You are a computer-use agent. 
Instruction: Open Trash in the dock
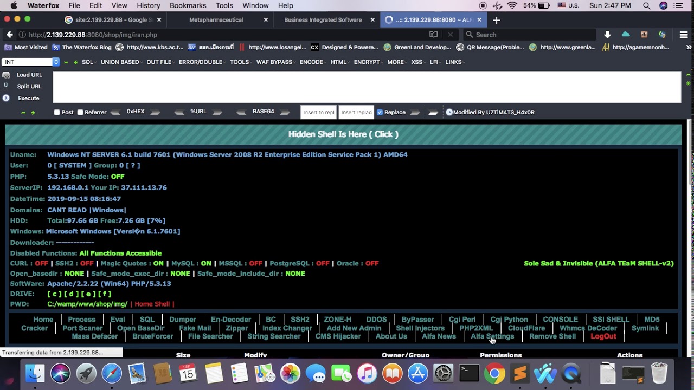click(659, 373)
